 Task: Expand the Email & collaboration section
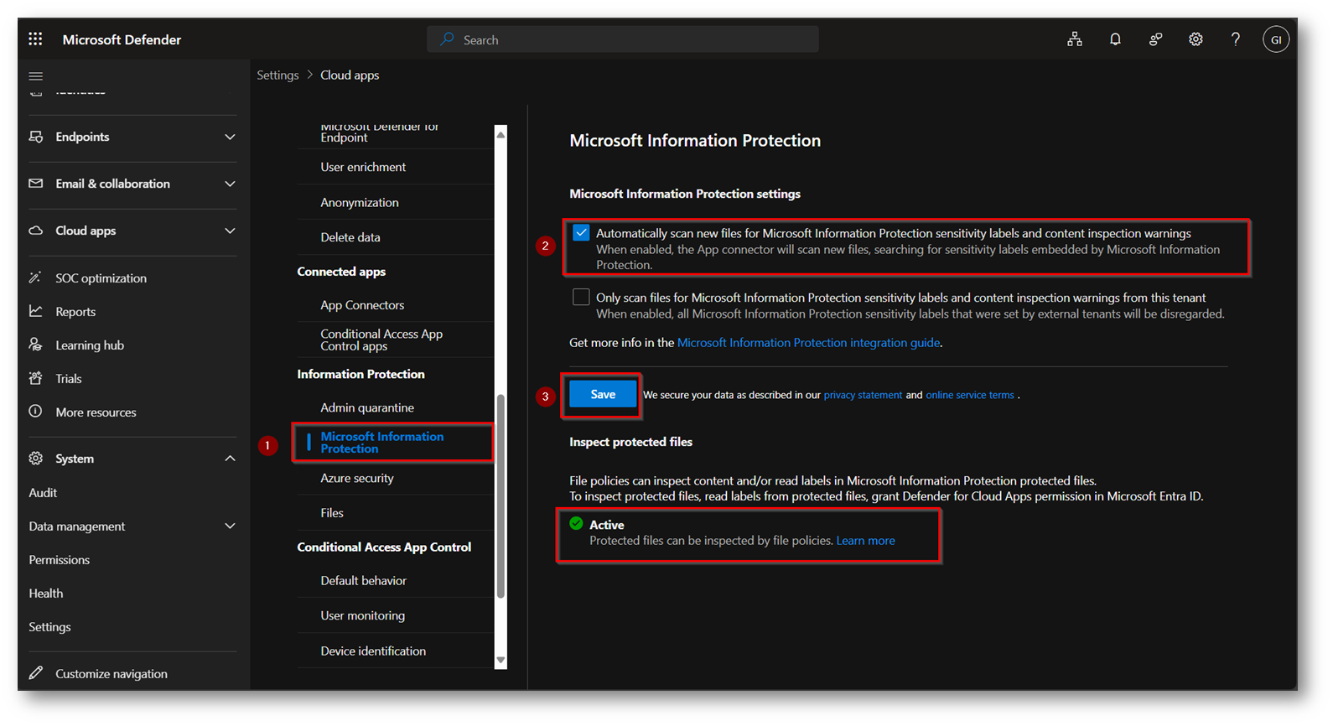pos(230,184)
